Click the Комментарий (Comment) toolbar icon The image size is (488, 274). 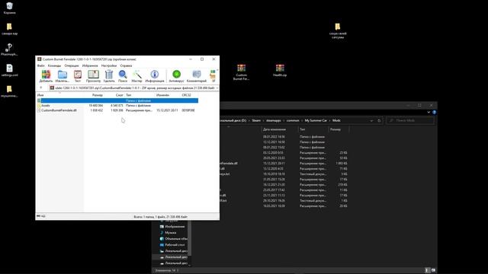197,76
